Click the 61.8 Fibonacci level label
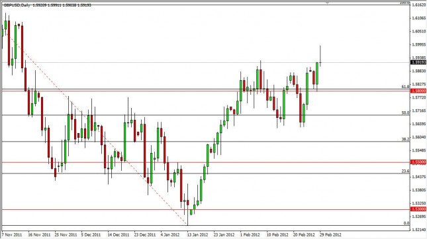 pos(405,87)
